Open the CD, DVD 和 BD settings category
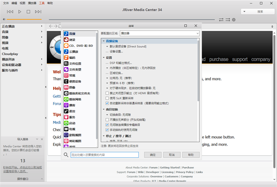This screenshot has height=187, width=277. [81, 46]
